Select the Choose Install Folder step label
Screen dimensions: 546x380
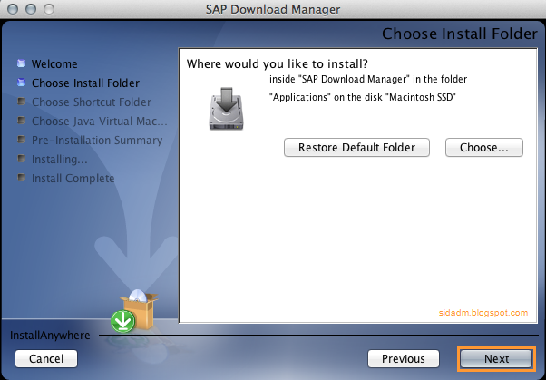[85, 83]
